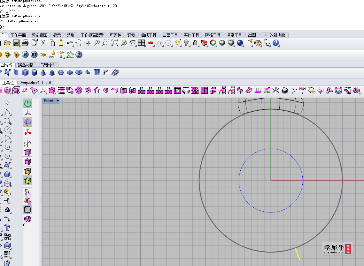This screenshot has width=364, height=266.
Task: Open the Front viewport dropdown arrow
Action: click(58, 101)
